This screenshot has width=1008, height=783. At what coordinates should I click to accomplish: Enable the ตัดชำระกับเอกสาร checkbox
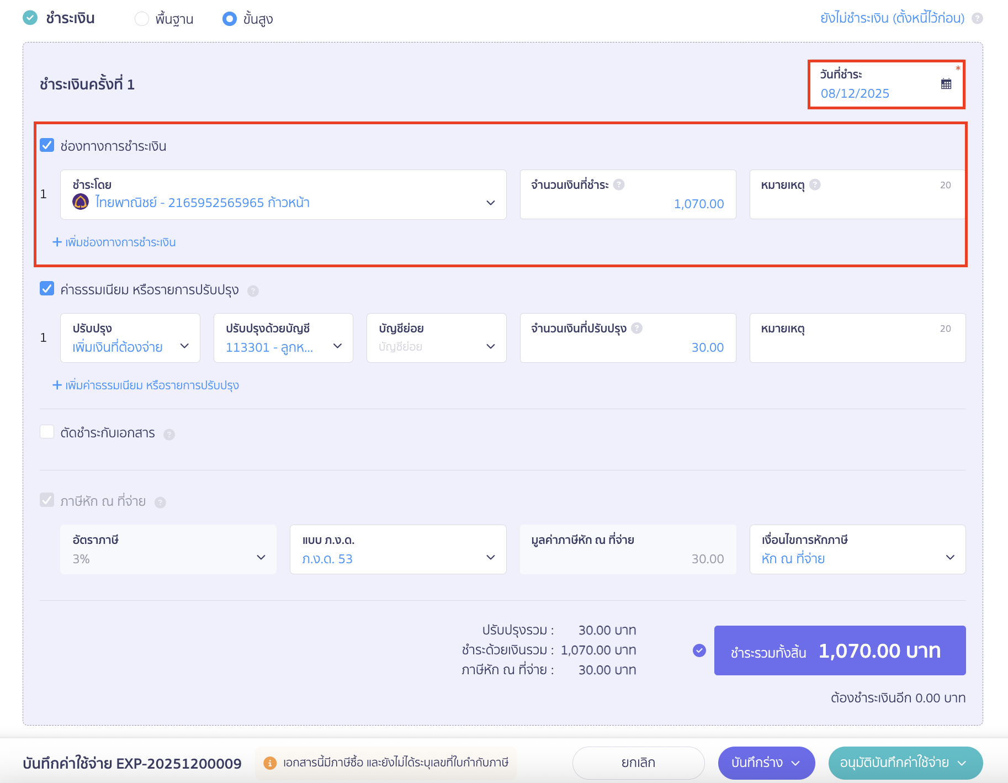click(x=47, y=432)
